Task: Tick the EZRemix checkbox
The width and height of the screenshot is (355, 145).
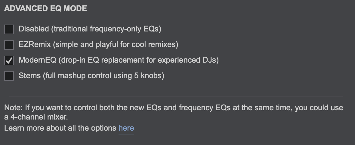Action: click(9, 45)
